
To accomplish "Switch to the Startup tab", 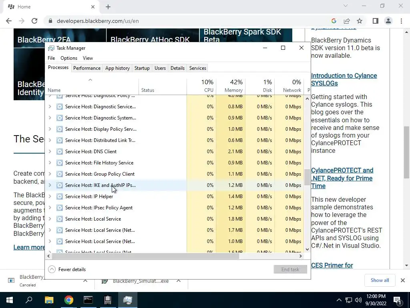I will coord(142,68).
